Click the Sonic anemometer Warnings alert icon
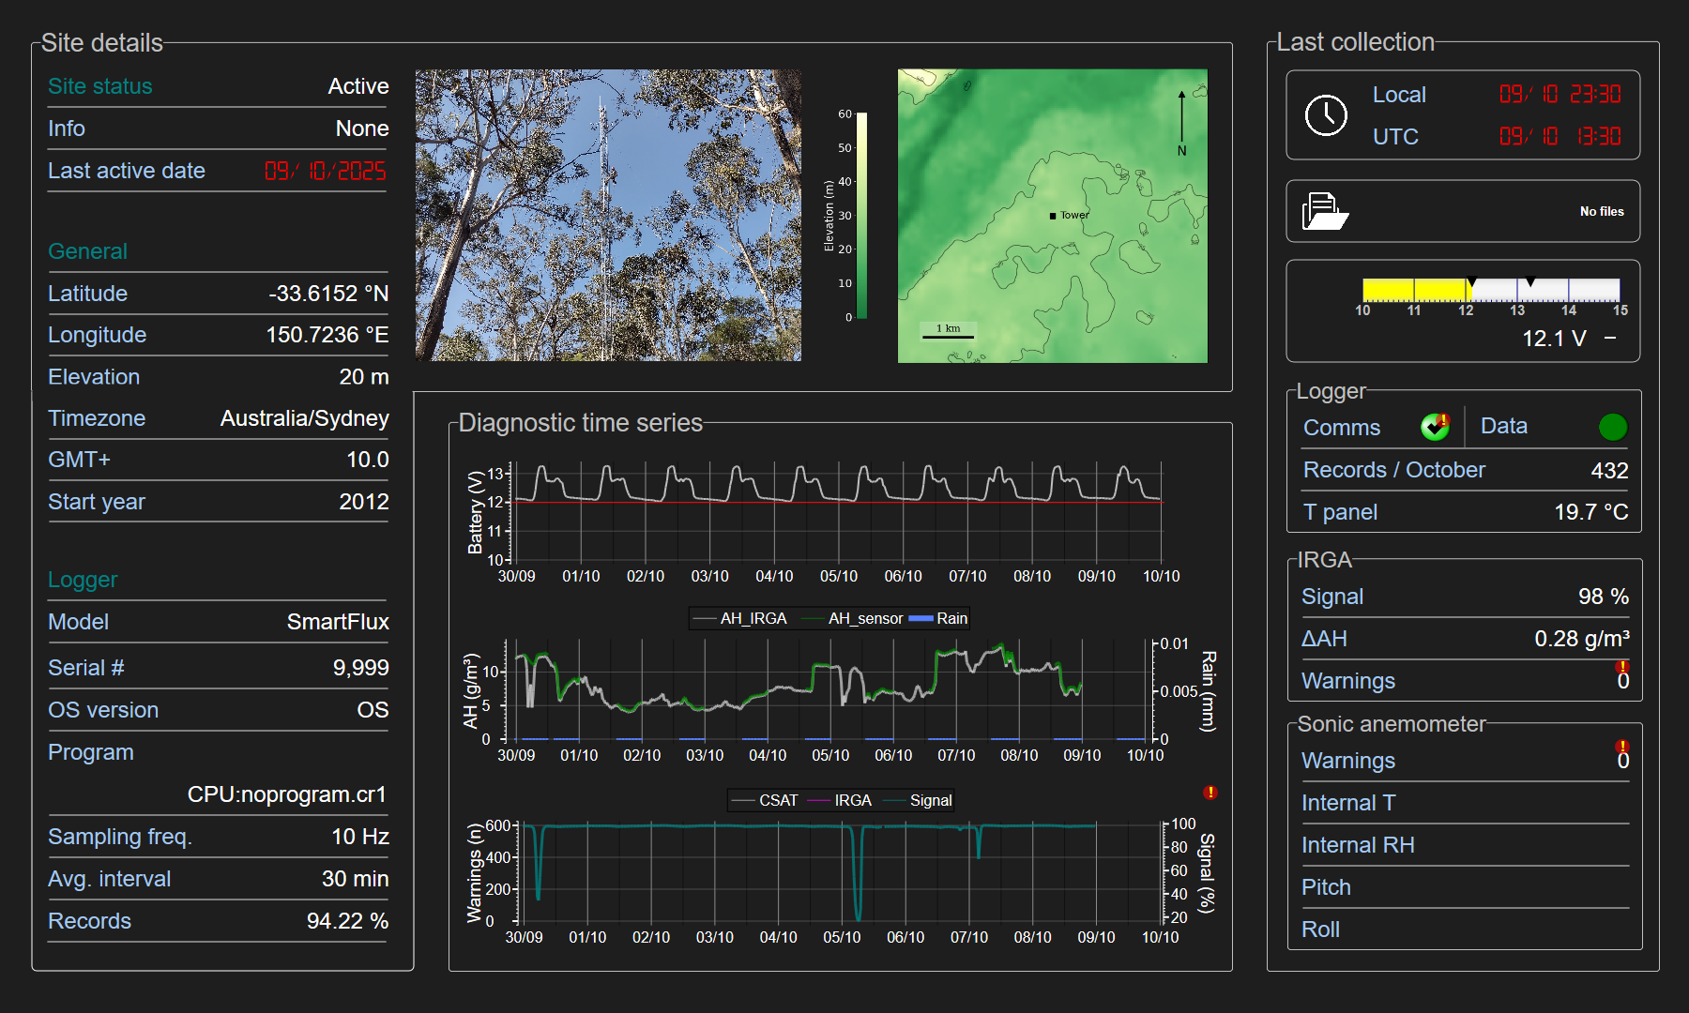1689x1013 pixels. tap(1622, 747)
